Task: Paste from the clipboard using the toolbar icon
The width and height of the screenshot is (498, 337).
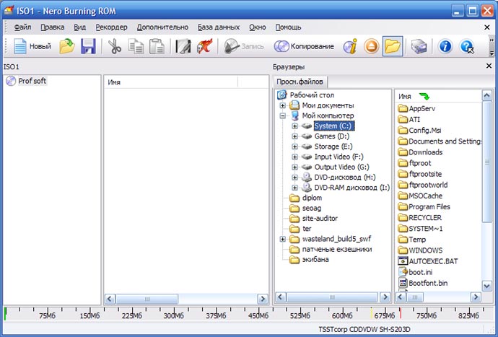Action: (157, 46)
